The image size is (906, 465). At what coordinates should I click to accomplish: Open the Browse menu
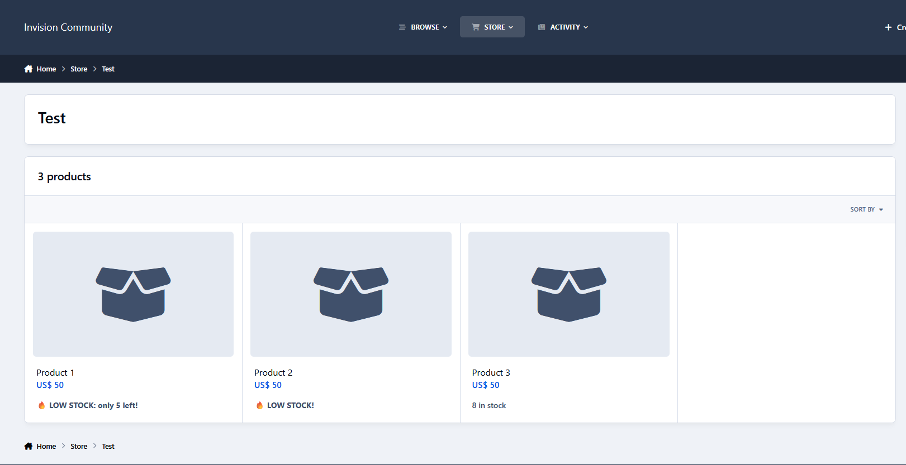point(423,27)
